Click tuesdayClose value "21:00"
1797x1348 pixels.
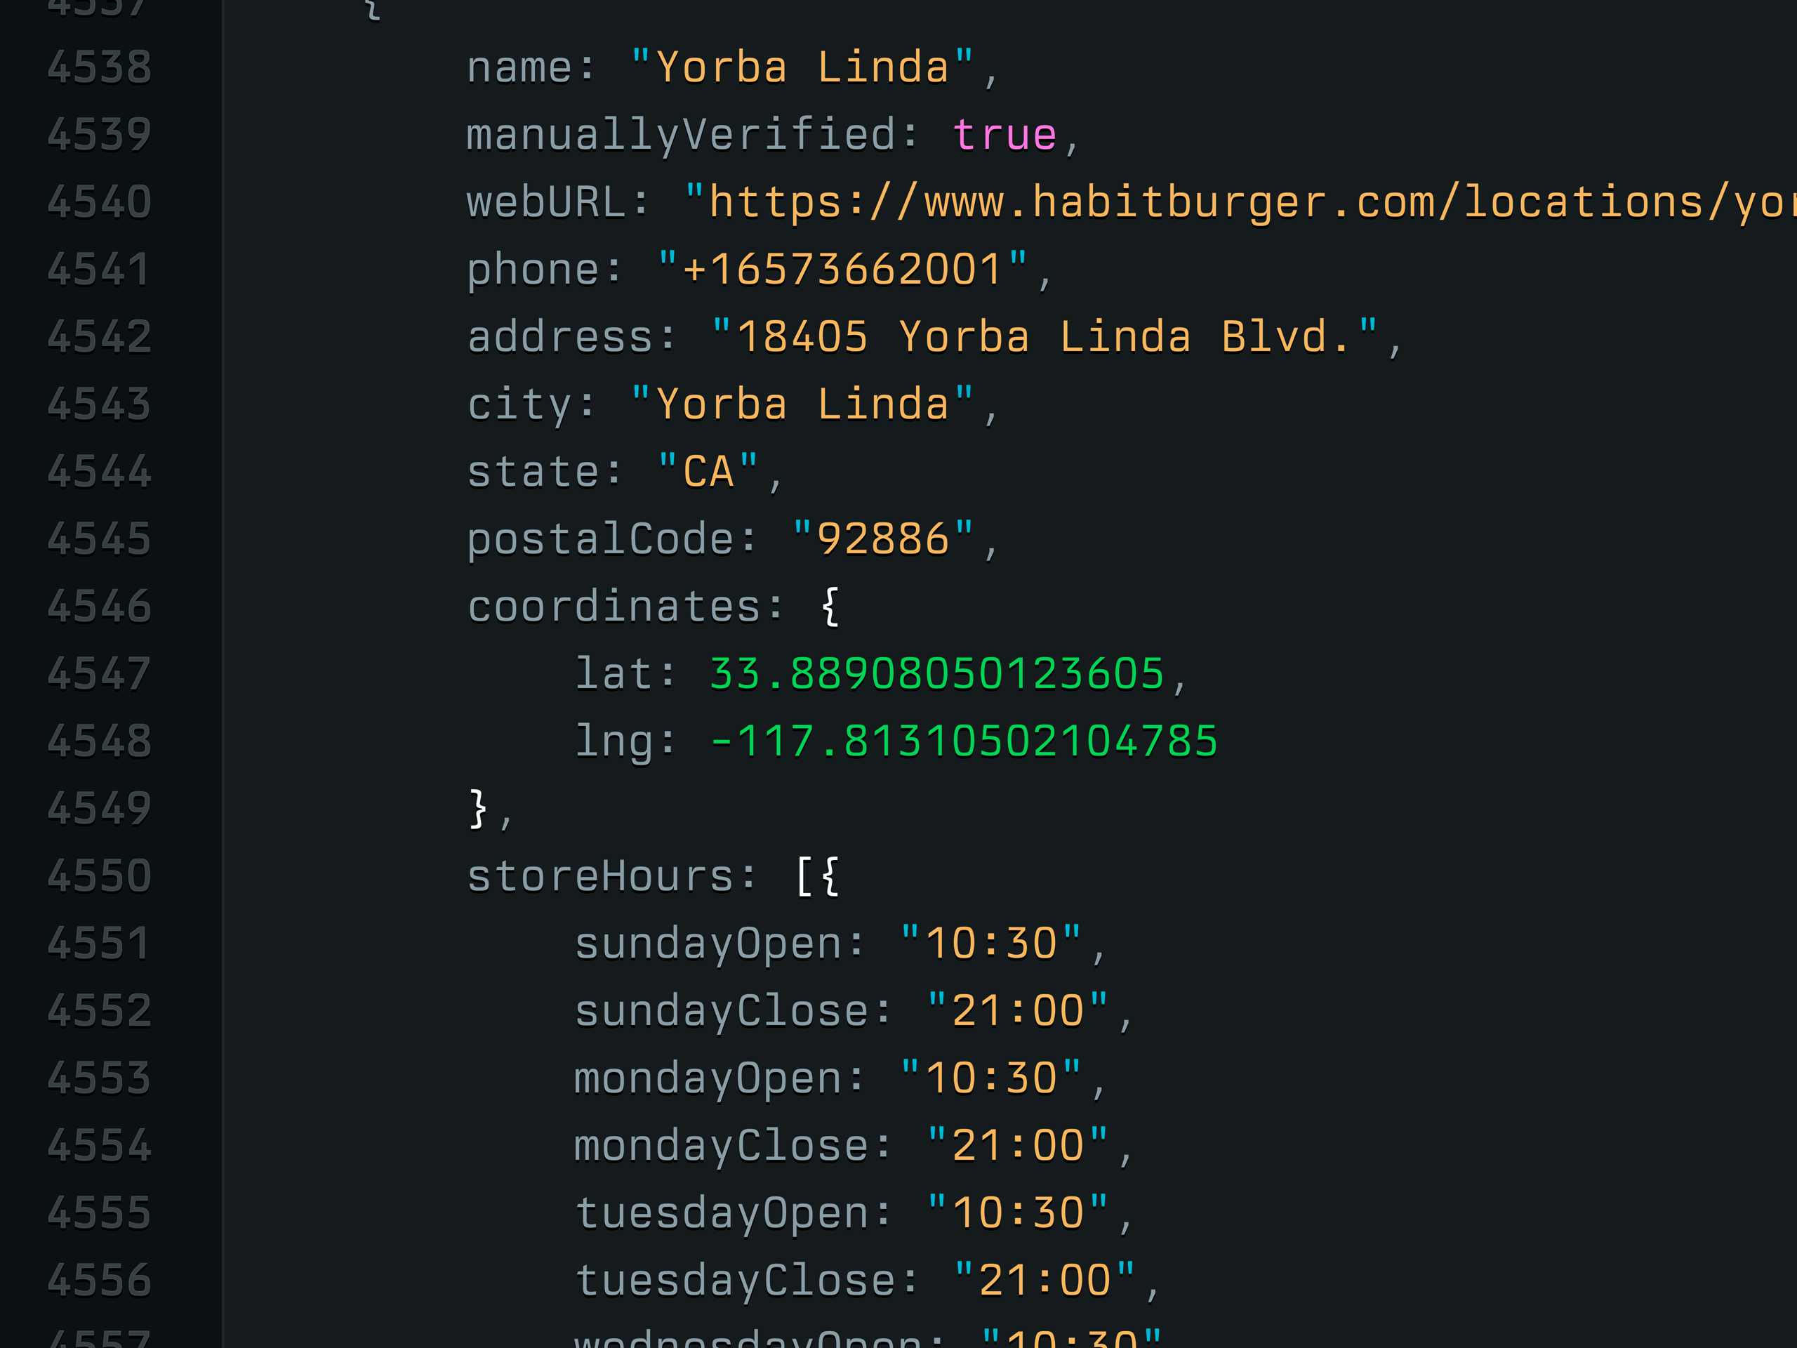[1045, 1281]
